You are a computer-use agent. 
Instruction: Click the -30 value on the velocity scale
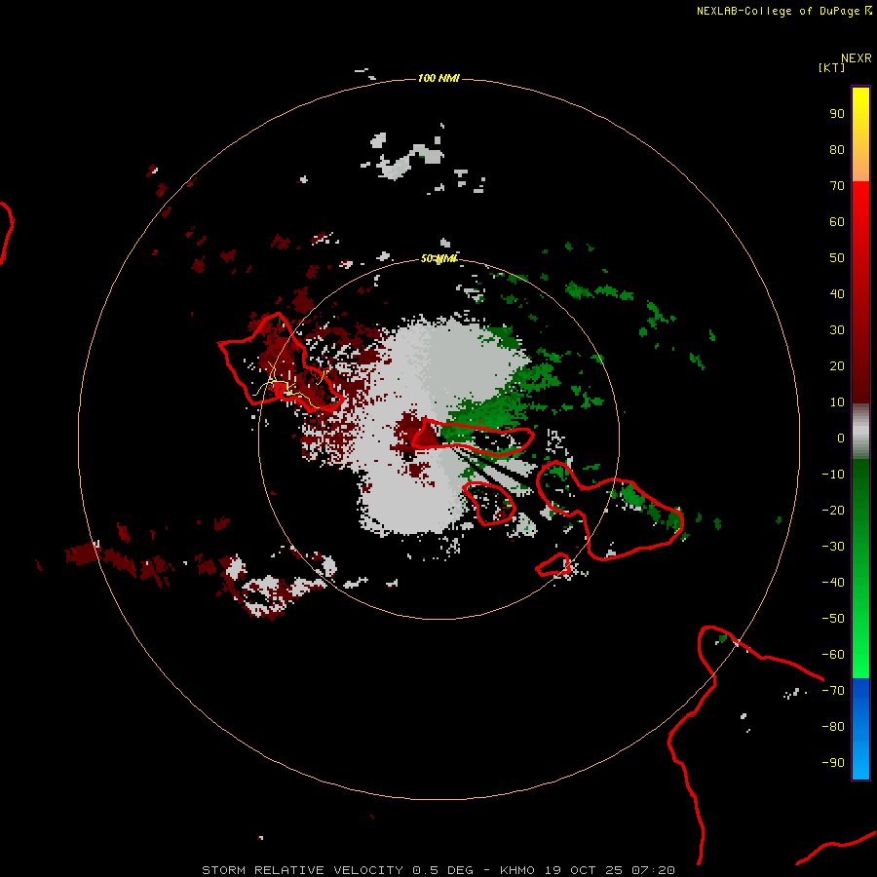tap(833, 547)
